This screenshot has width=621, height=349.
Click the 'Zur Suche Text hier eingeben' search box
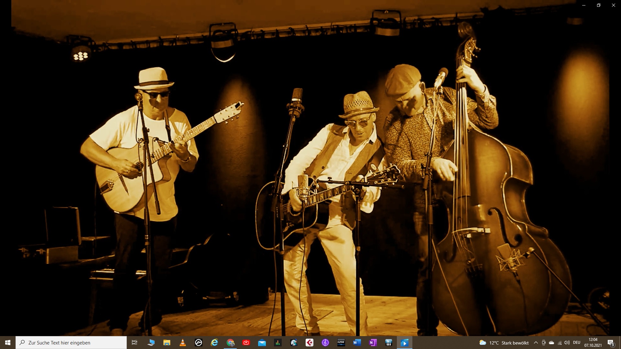tap(71, 343)
